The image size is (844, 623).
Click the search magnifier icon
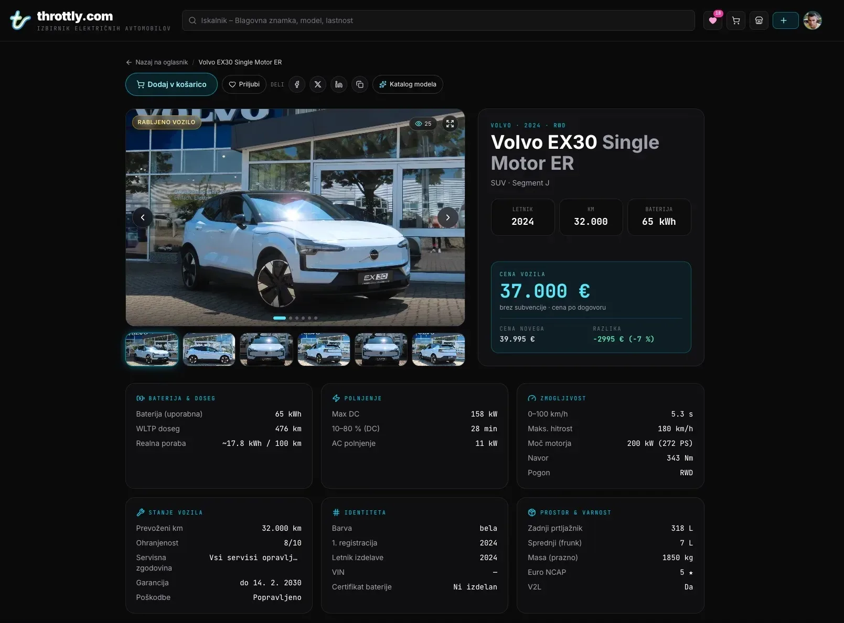click(x=193, y=20)
